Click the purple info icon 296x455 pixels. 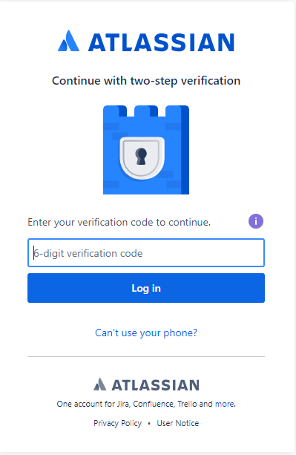pos(256,221)
